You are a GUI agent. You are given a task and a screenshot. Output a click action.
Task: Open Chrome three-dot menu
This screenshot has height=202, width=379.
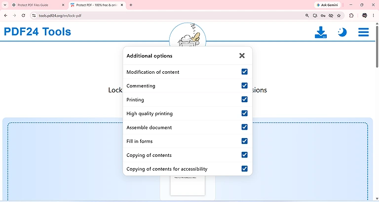pos(373,15)
